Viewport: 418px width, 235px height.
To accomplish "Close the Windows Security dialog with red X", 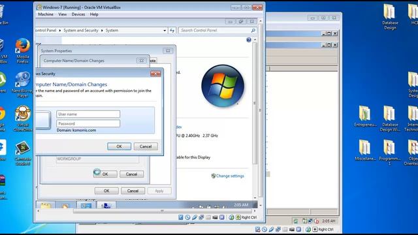I will coord(155,74).
